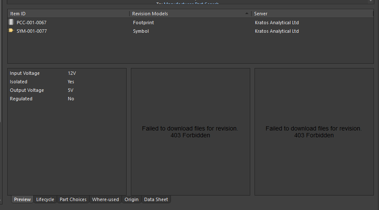Select the Isolated parameter label
The width and height of the screenshot is (379, 210).
tap(18, 82)
